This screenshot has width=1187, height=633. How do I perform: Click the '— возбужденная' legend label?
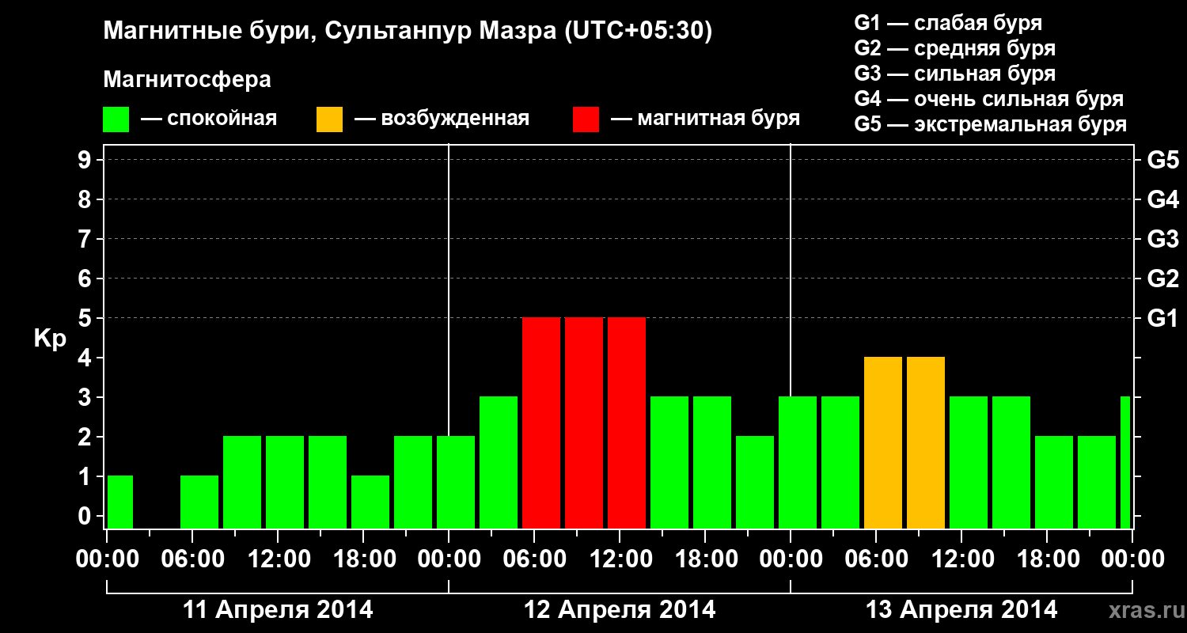click(442, 119)
